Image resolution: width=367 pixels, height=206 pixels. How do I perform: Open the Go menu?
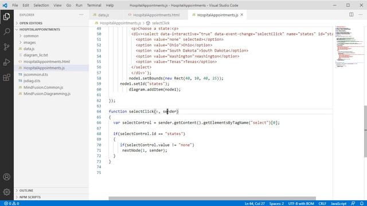[69, 5]
